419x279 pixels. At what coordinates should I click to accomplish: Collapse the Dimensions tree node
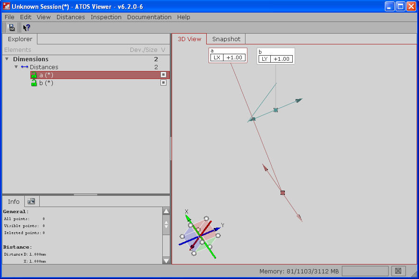[7, 59]
